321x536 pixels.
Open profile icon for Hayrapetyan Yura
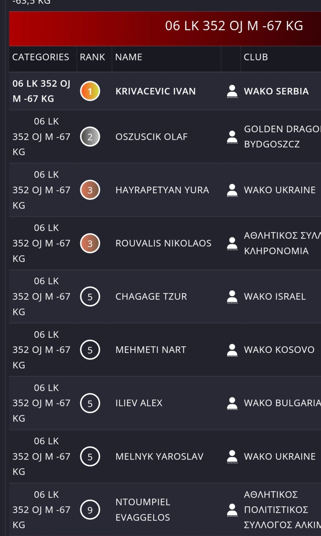coord(232,190)
